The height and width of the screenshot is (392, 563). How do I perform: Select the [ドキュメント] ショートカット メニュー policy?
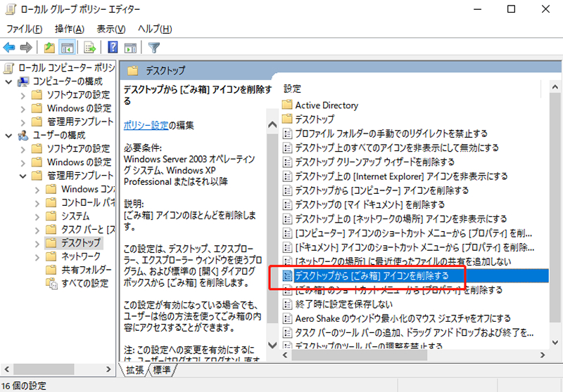pyautogui.click(x=415, y=247)
